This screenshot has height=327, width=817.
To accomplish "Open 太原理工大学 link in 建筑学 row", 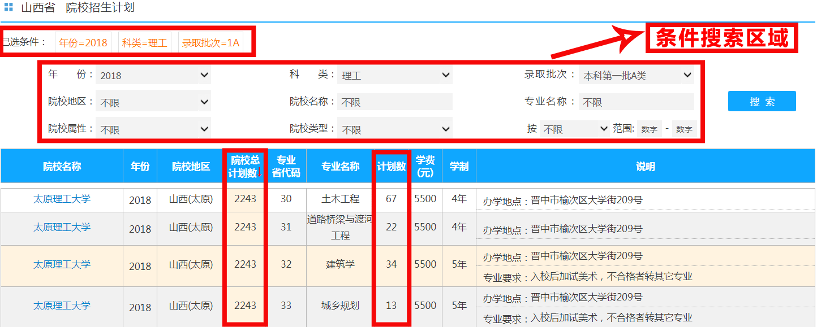I will [62, 264].
